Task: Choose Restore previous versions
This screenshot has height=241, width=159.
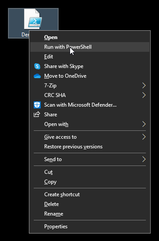Action: [x=90, y=147]
